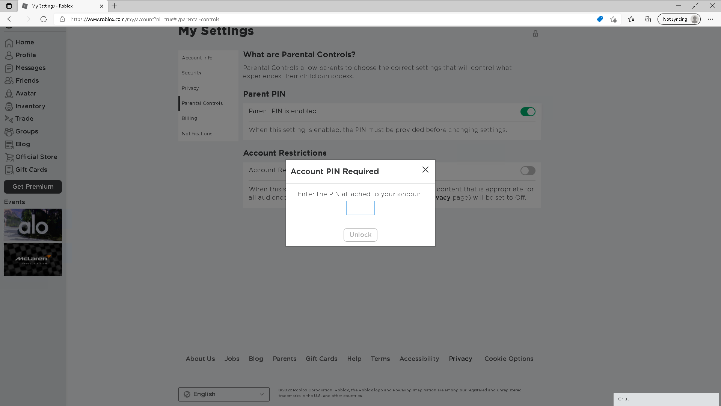
Task: Click the Avatar sidebar icon
Action: point(9,94)
